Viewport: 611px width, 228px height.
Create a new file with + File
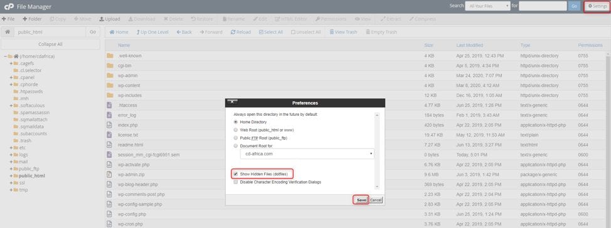point(8,19)
